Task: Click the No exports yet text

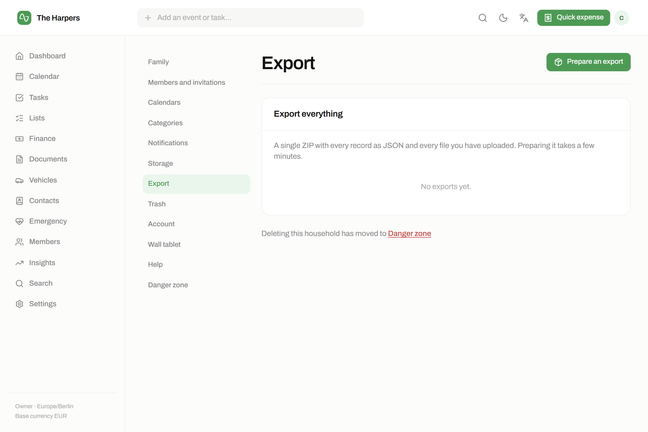Action: click(446, 187)
